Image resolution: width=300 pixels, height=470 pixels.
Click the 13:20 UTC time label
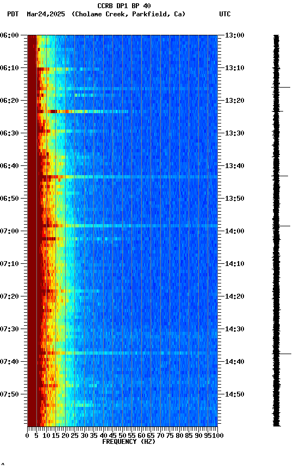click(x=235, y=101)
